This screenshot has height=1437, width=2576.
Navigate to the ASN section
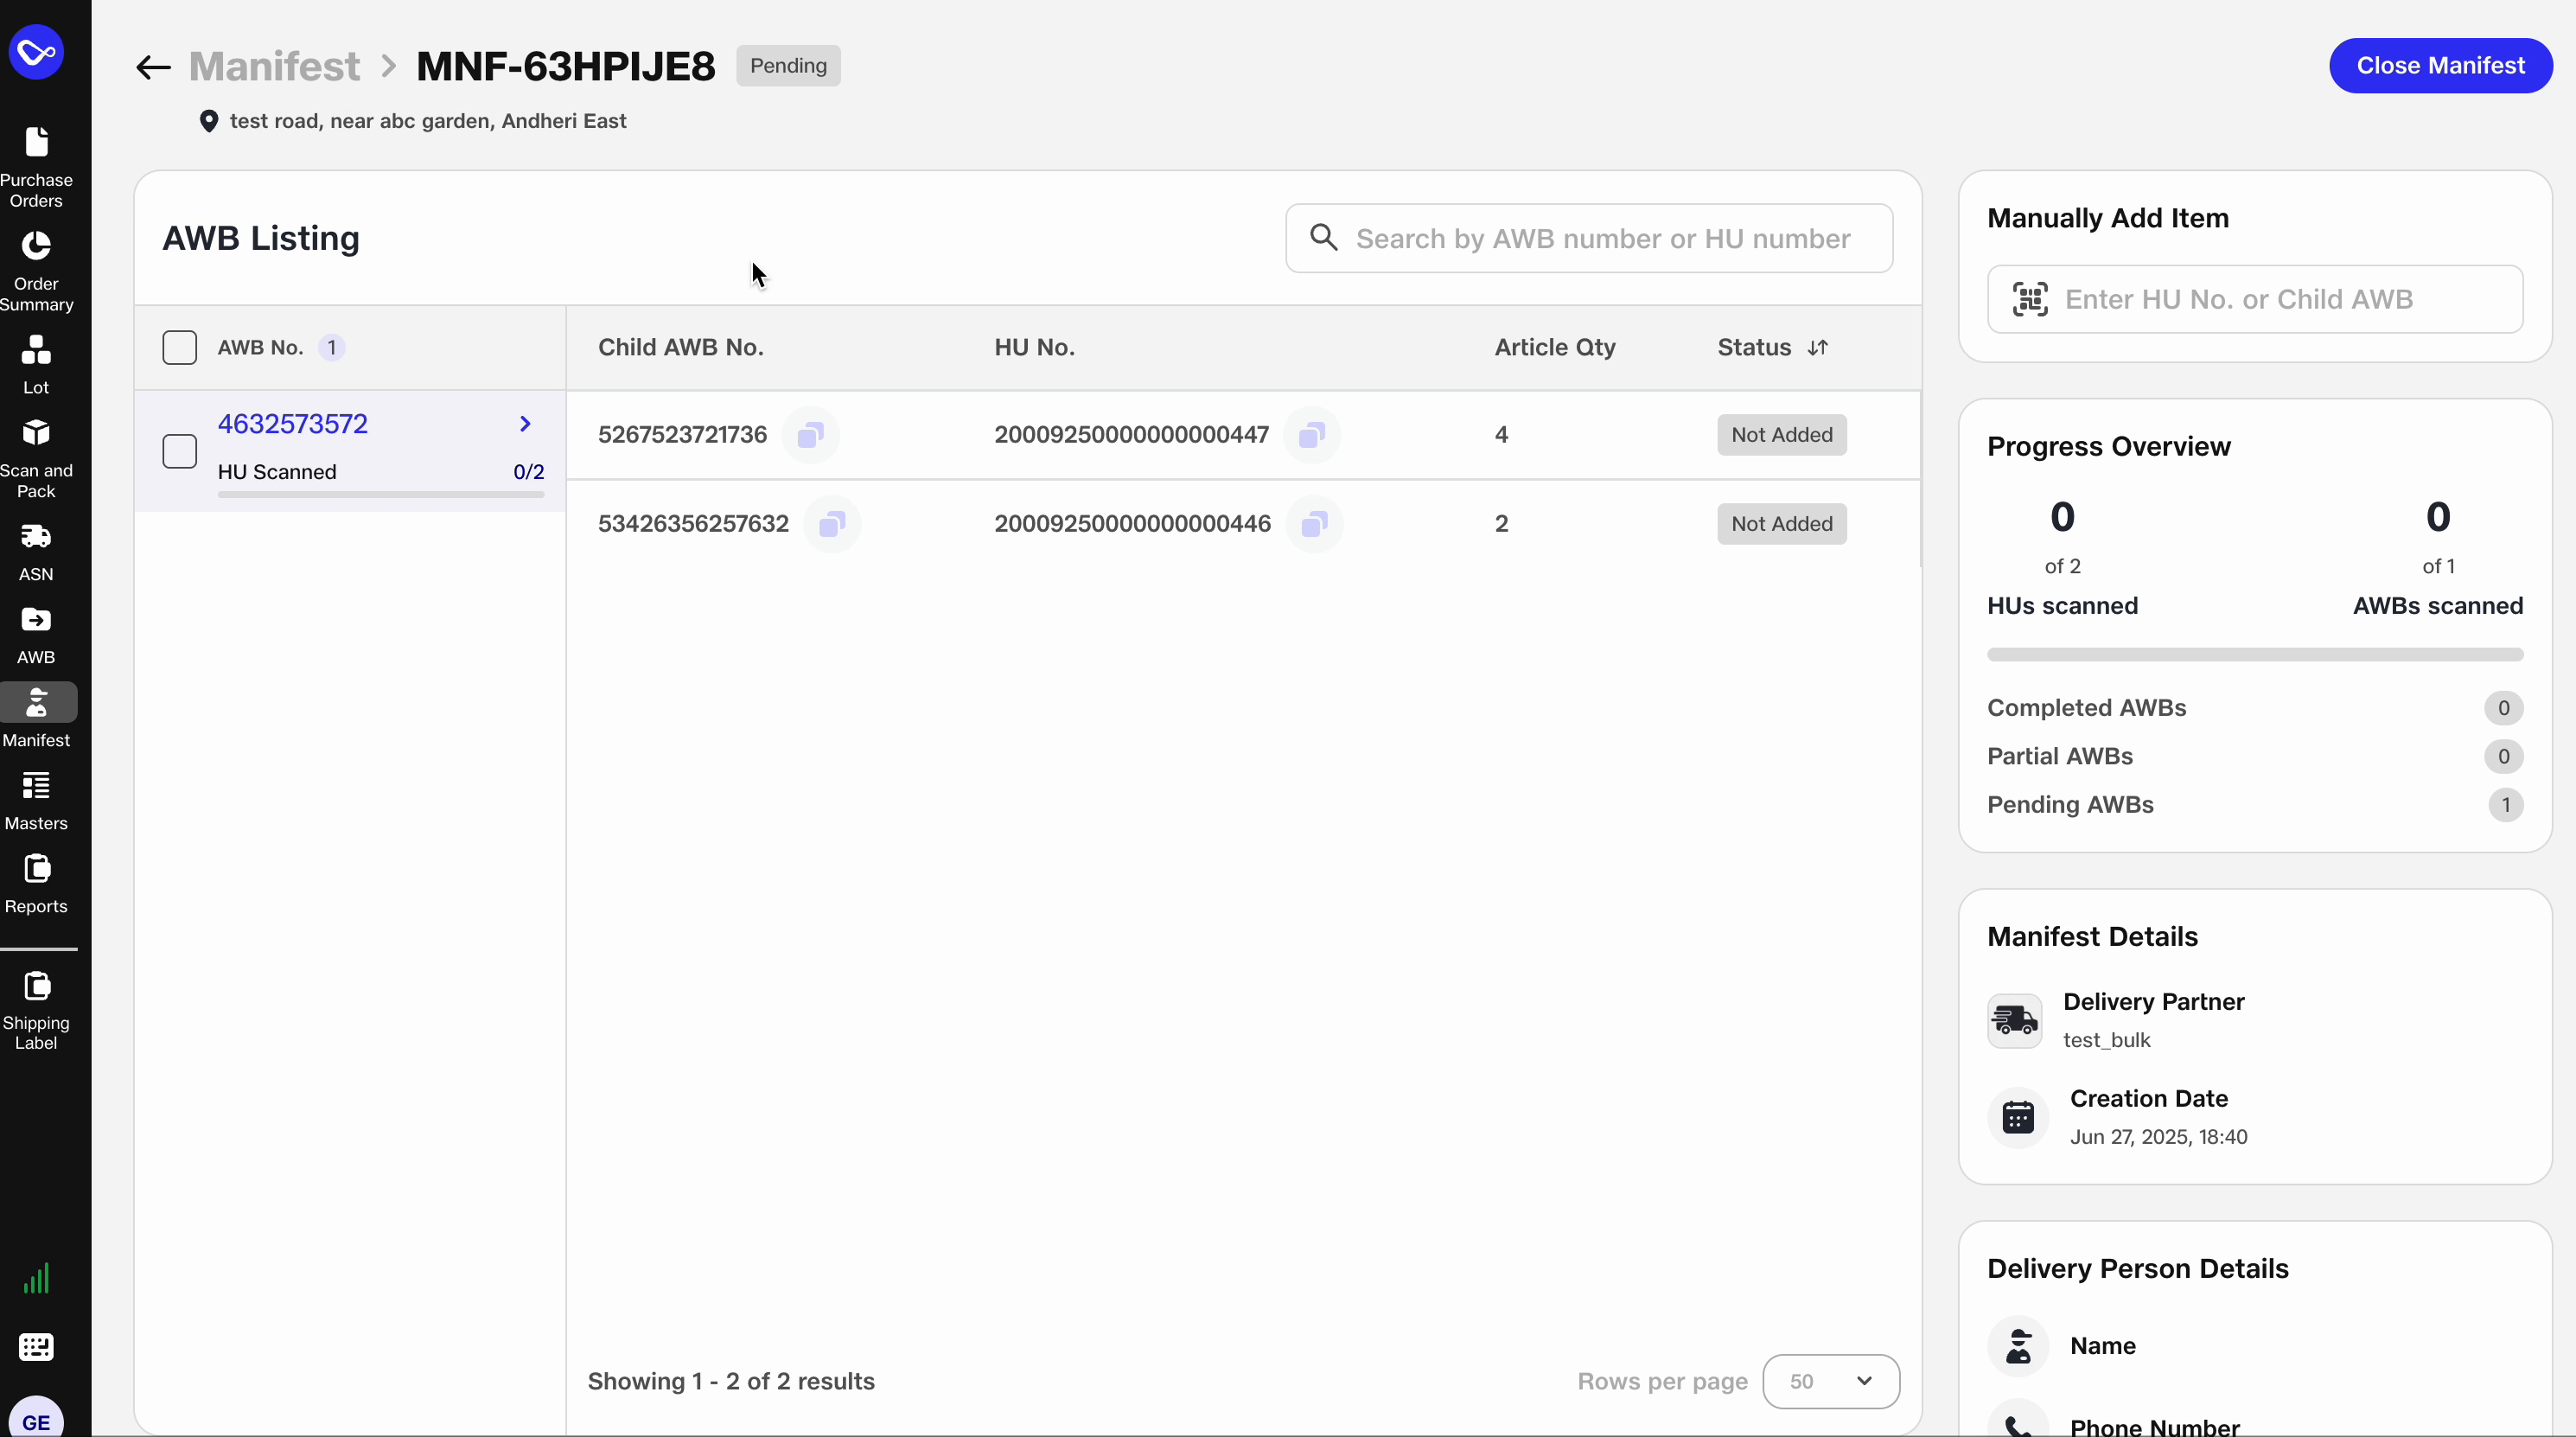click(37, 551)
